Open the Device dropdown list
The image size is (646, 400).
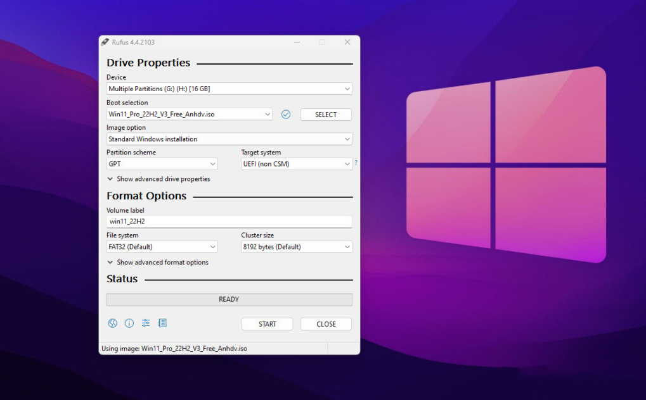(x=229, y=89)
